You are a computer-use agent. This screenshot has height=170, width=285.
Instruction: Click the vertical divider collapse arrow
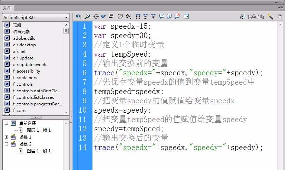[x=71, y=117]
